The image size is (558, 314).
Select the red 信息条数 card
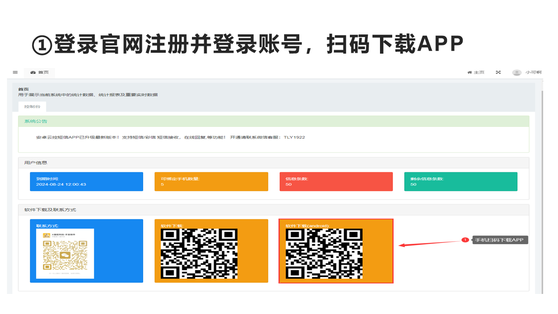(336, 181)
